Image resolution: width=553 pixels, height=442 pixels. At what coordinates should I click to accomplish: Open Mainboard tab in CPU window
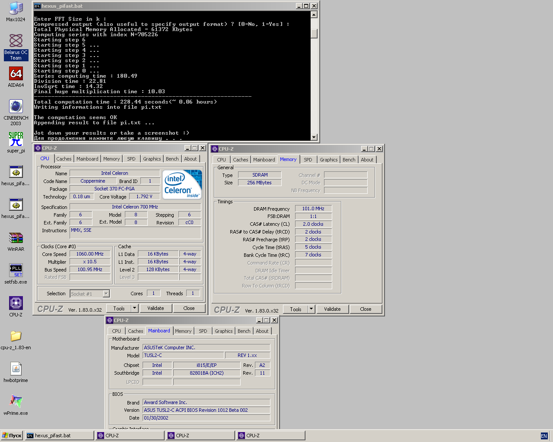pos(87,159)
